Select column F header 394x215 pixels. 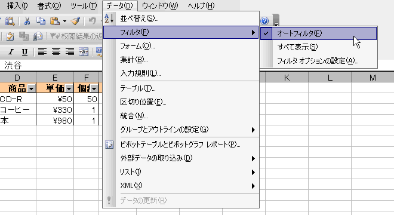(x=87, y=78)
